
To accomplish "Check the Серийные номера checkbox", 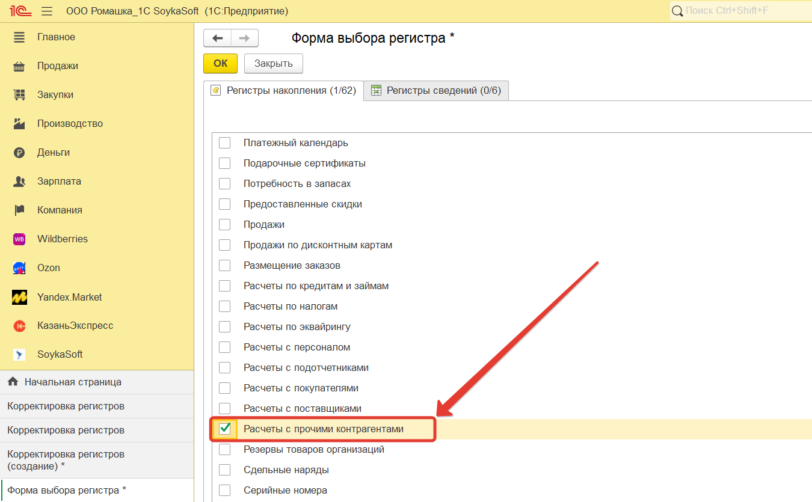I will coord(224,491).
